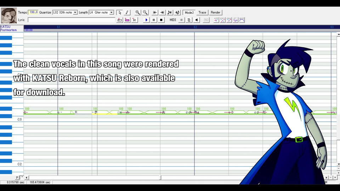Select the pencil draw tool
The width and height of the screenshot is (340, 191).
[127, 13]
